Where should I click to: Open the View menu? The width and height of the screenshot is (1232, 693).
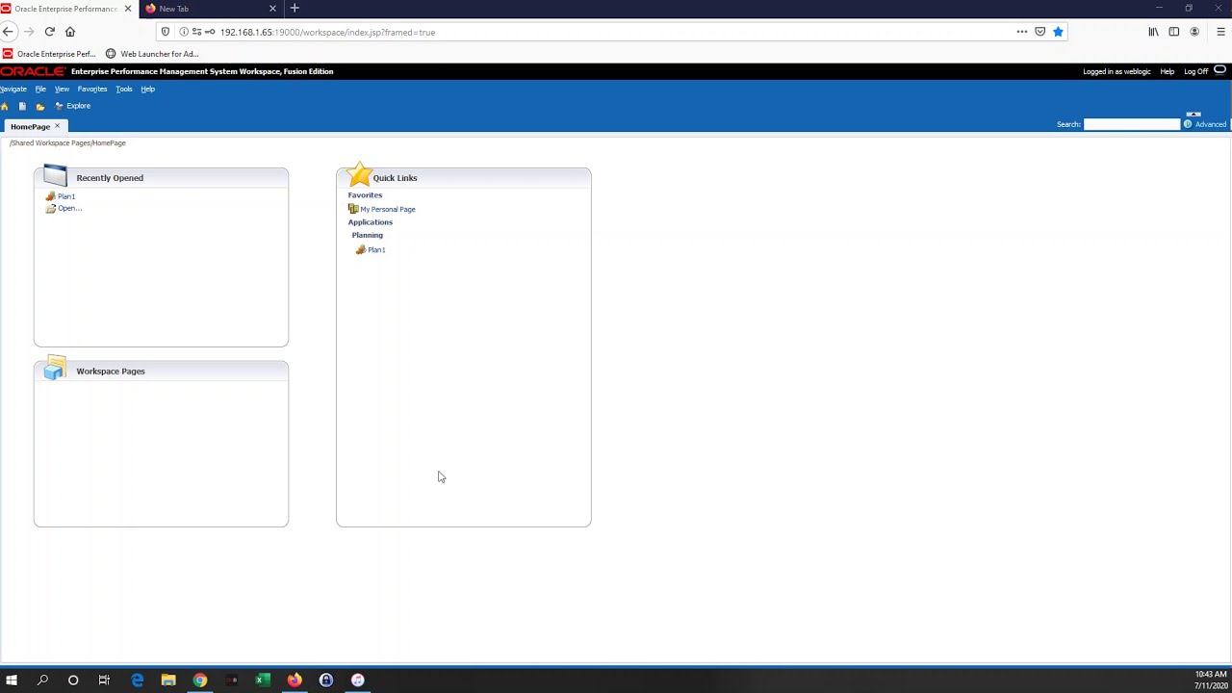(x=62, y=89)
